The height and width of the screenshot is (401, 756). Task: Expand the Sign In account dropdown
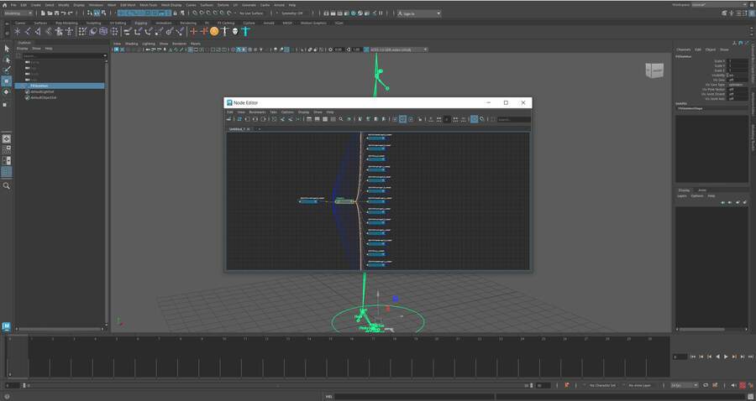420,13
